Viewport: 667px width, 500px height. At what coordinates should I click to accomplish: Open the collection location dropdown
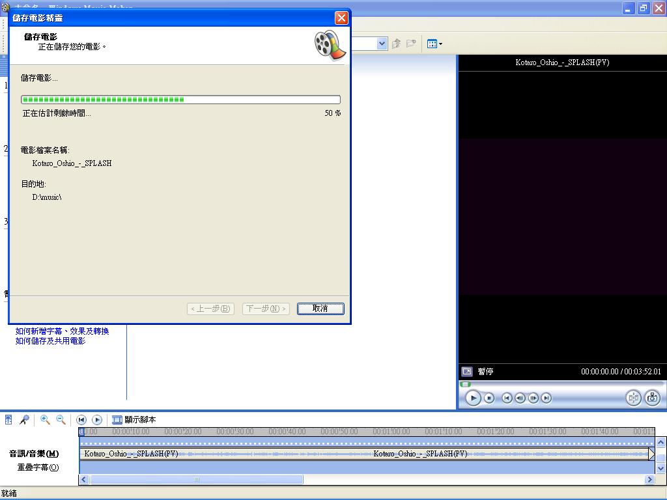tap(382, 44)
